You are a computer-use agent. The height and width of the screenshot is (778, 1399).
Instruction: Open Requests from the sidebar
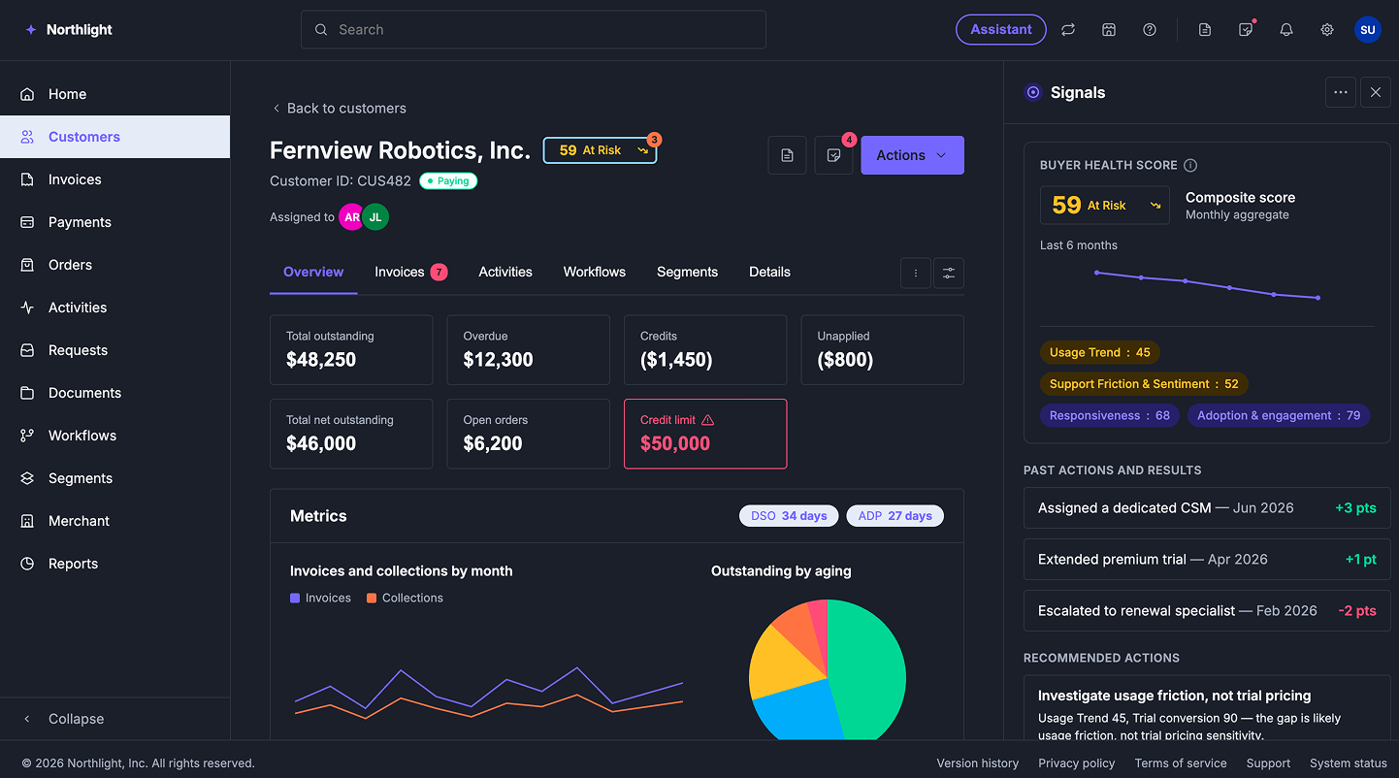point(115,350)
